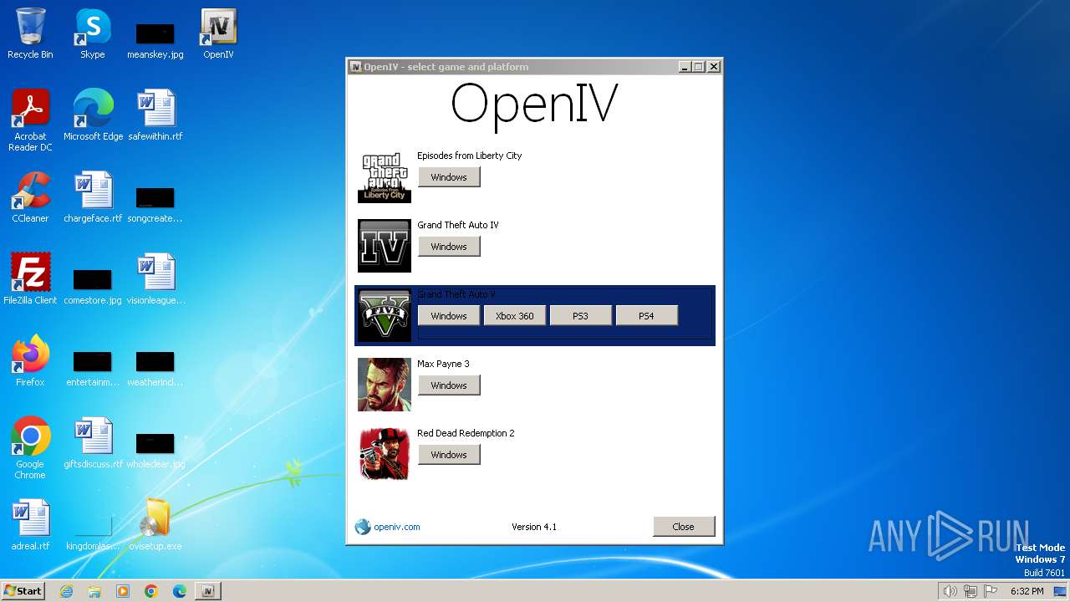The height and width of the screenshot is (602, 1070).
Task: Click the 'Grand Theft Auto IV' label
Action: pyautogui.click(x=458, y=225)
